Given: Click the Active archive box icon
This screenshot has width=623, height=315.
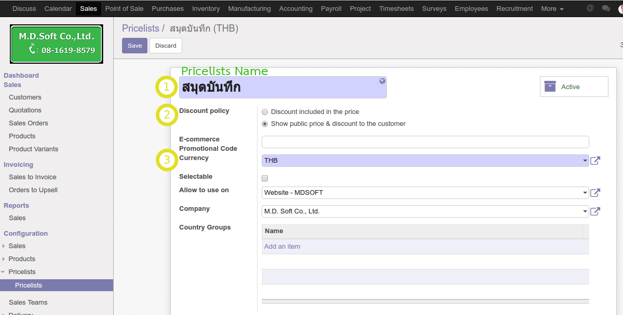Looking at the screenshot, I should tap(550, 87).
